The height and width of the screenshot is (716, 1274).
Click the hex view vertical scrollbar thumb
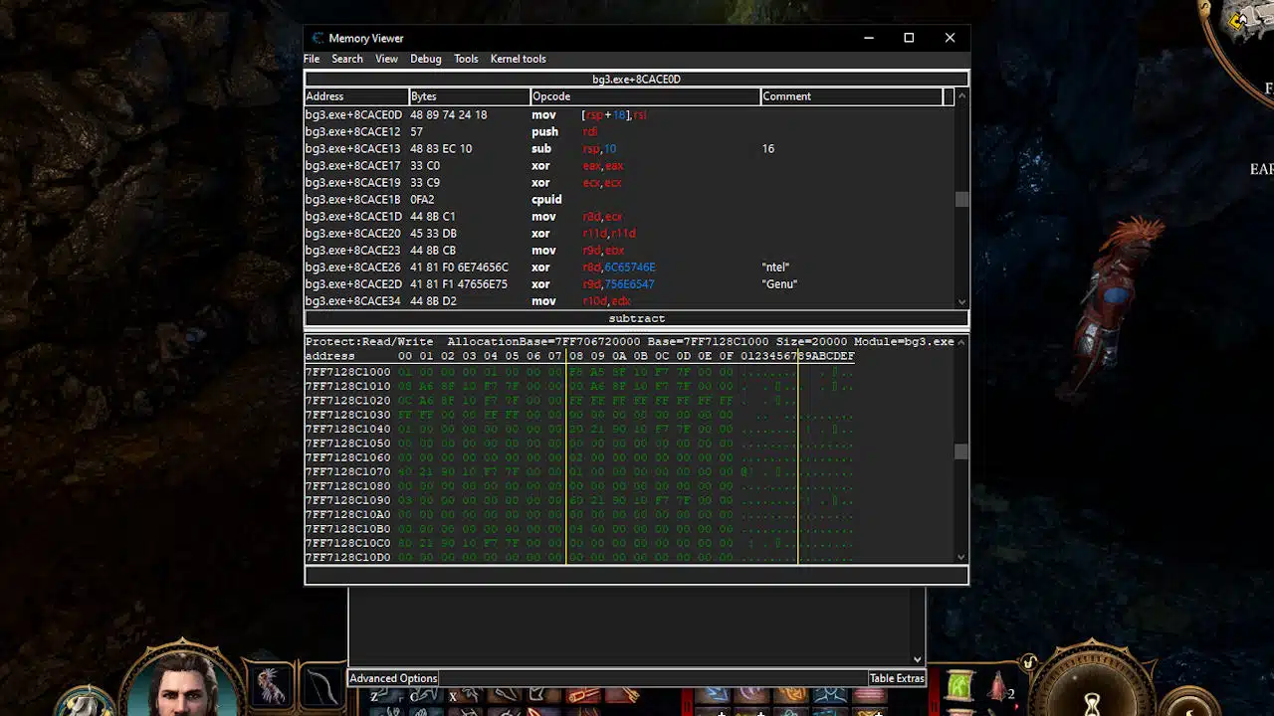click(961, 451)
